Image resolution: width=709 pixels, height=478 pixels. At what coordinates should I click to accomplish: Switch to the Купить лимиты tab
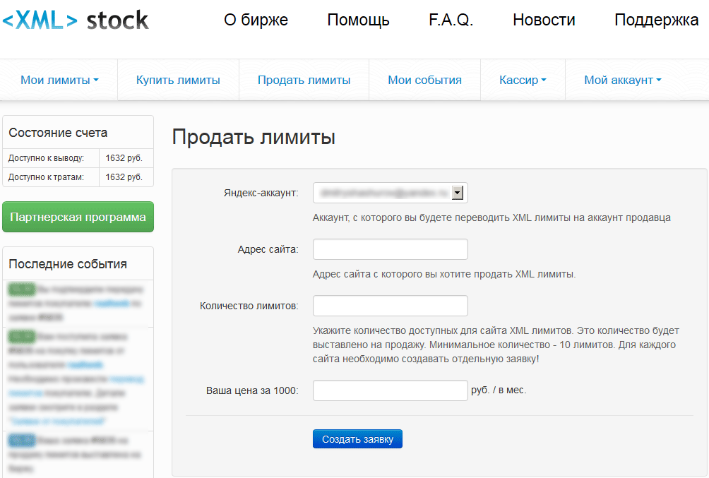178,80
